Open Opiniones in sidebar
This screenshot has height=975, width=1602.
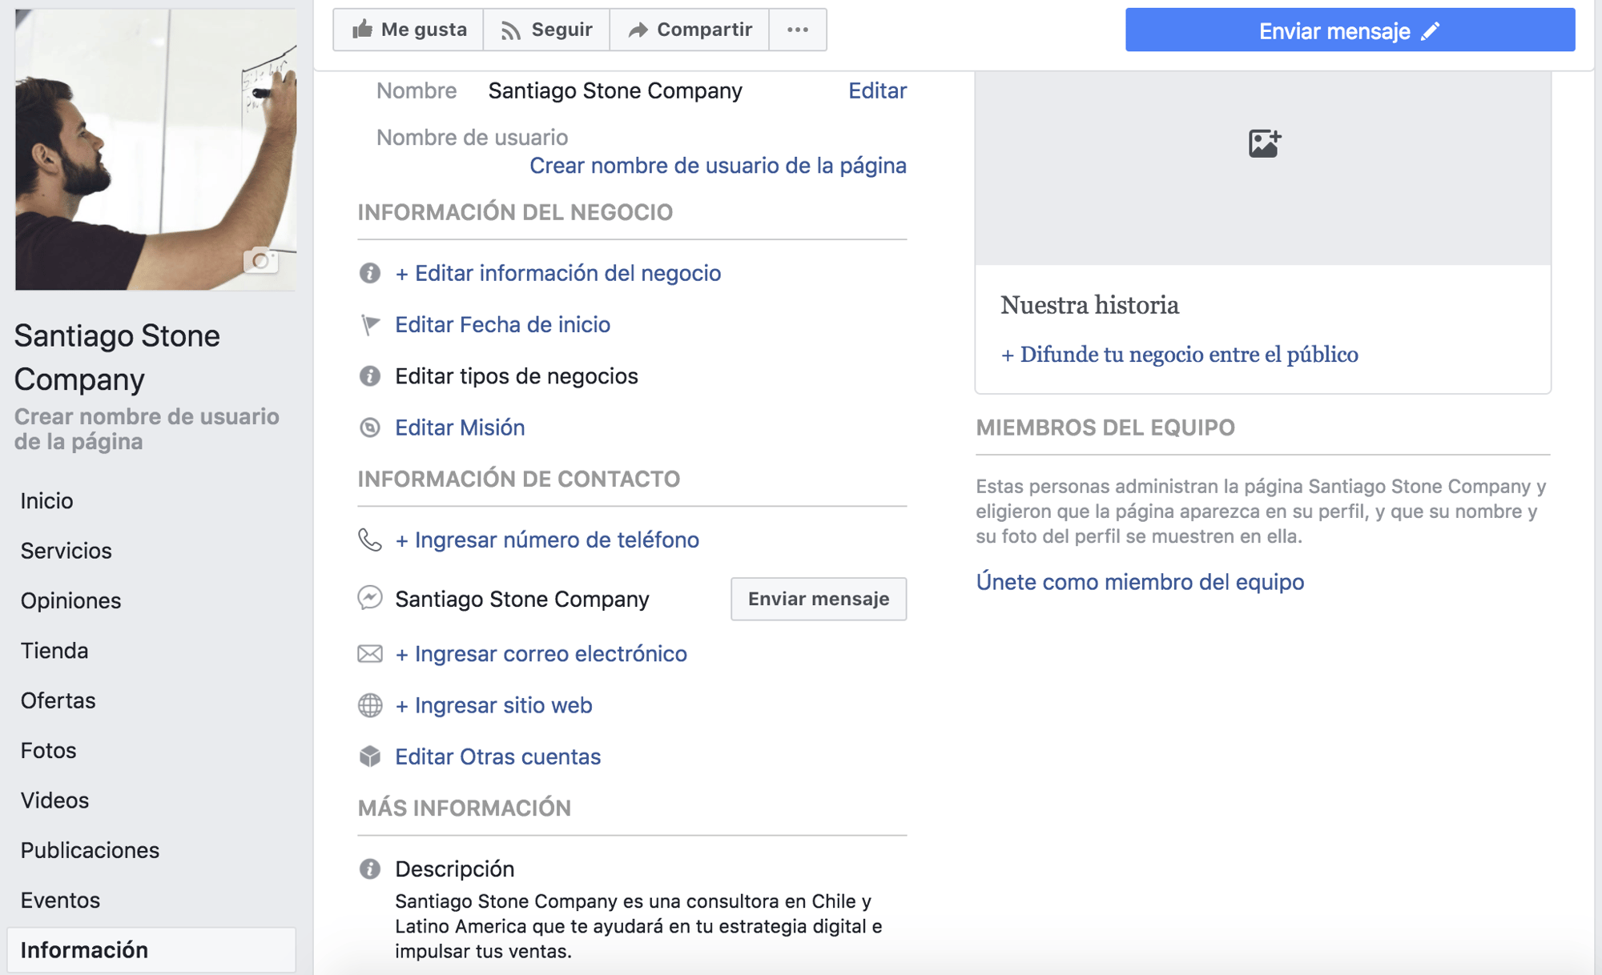pos(70,600)
